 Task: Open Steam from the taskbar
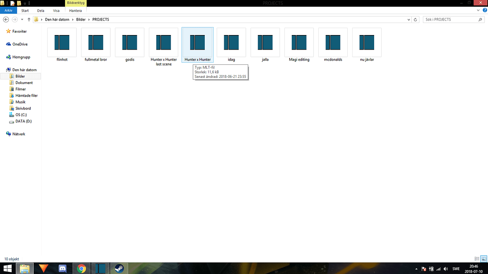(x=119, y=268)
